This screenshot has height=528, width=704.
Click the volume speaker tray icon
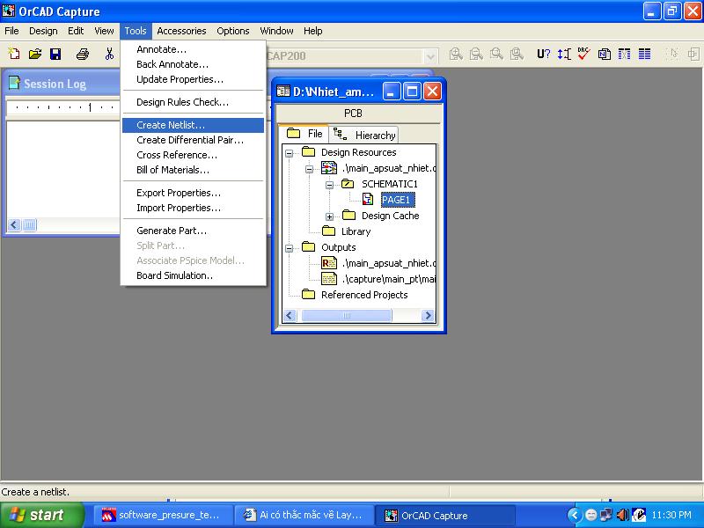pyautogui.click(x=622, y=515)
